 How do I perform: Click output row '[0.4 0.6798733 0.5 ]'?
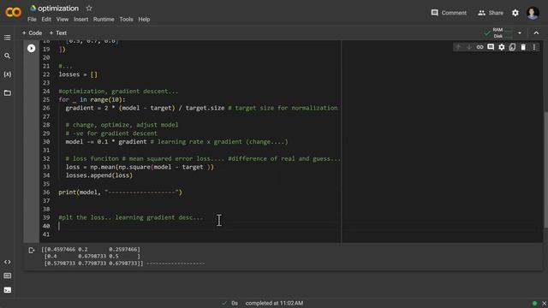[92, 256]
